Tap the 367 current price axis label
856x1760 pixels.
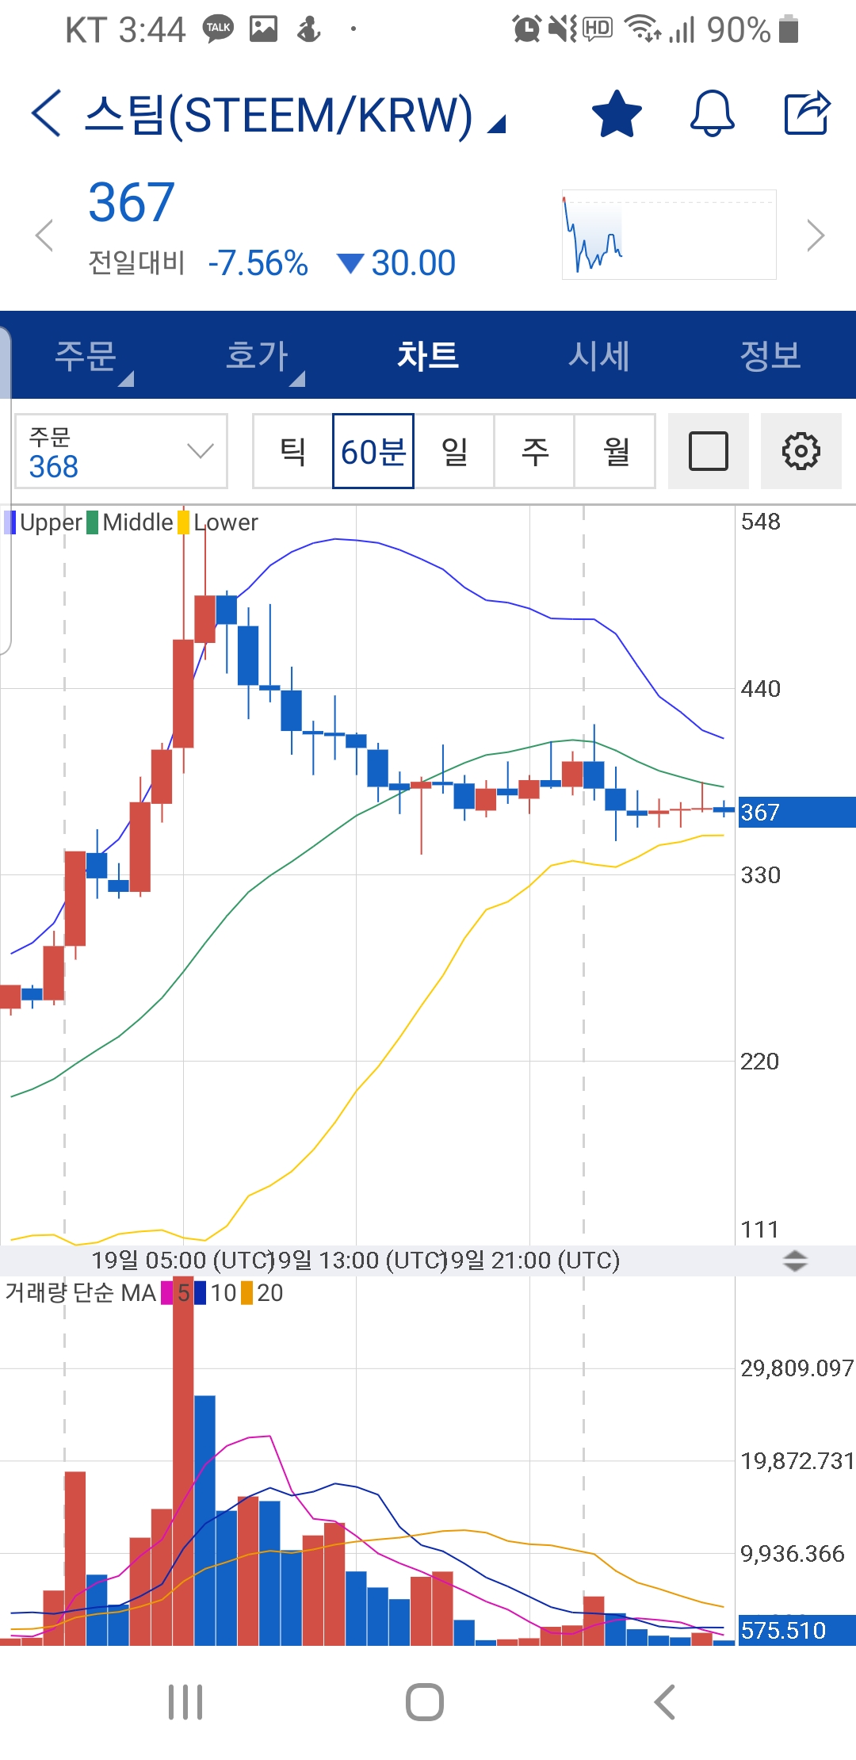(x=797, y=812)
